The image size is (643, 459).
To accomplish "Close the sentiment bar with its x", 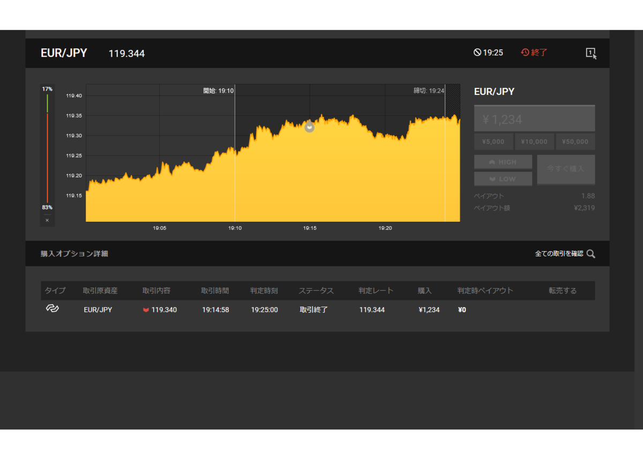I will click(47, 220).
